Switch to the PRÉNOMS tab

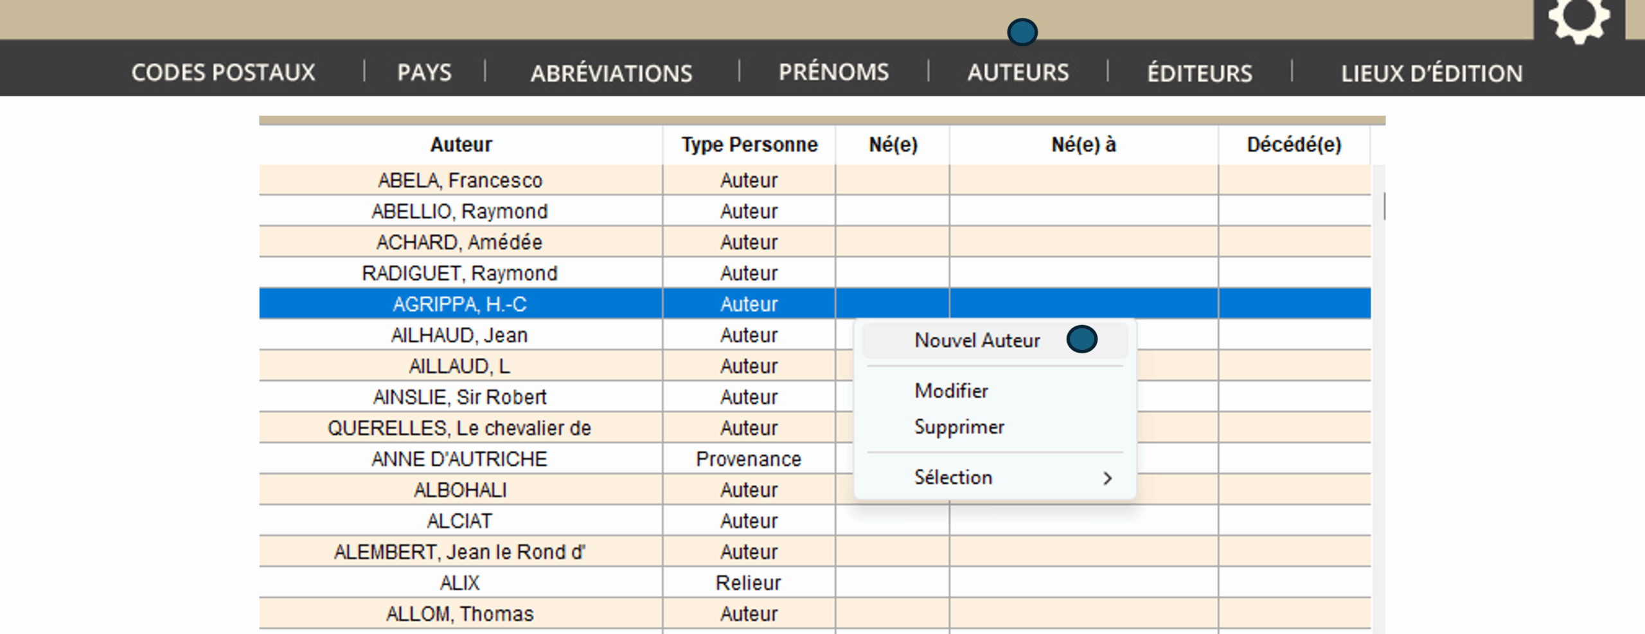pos(833,72)
